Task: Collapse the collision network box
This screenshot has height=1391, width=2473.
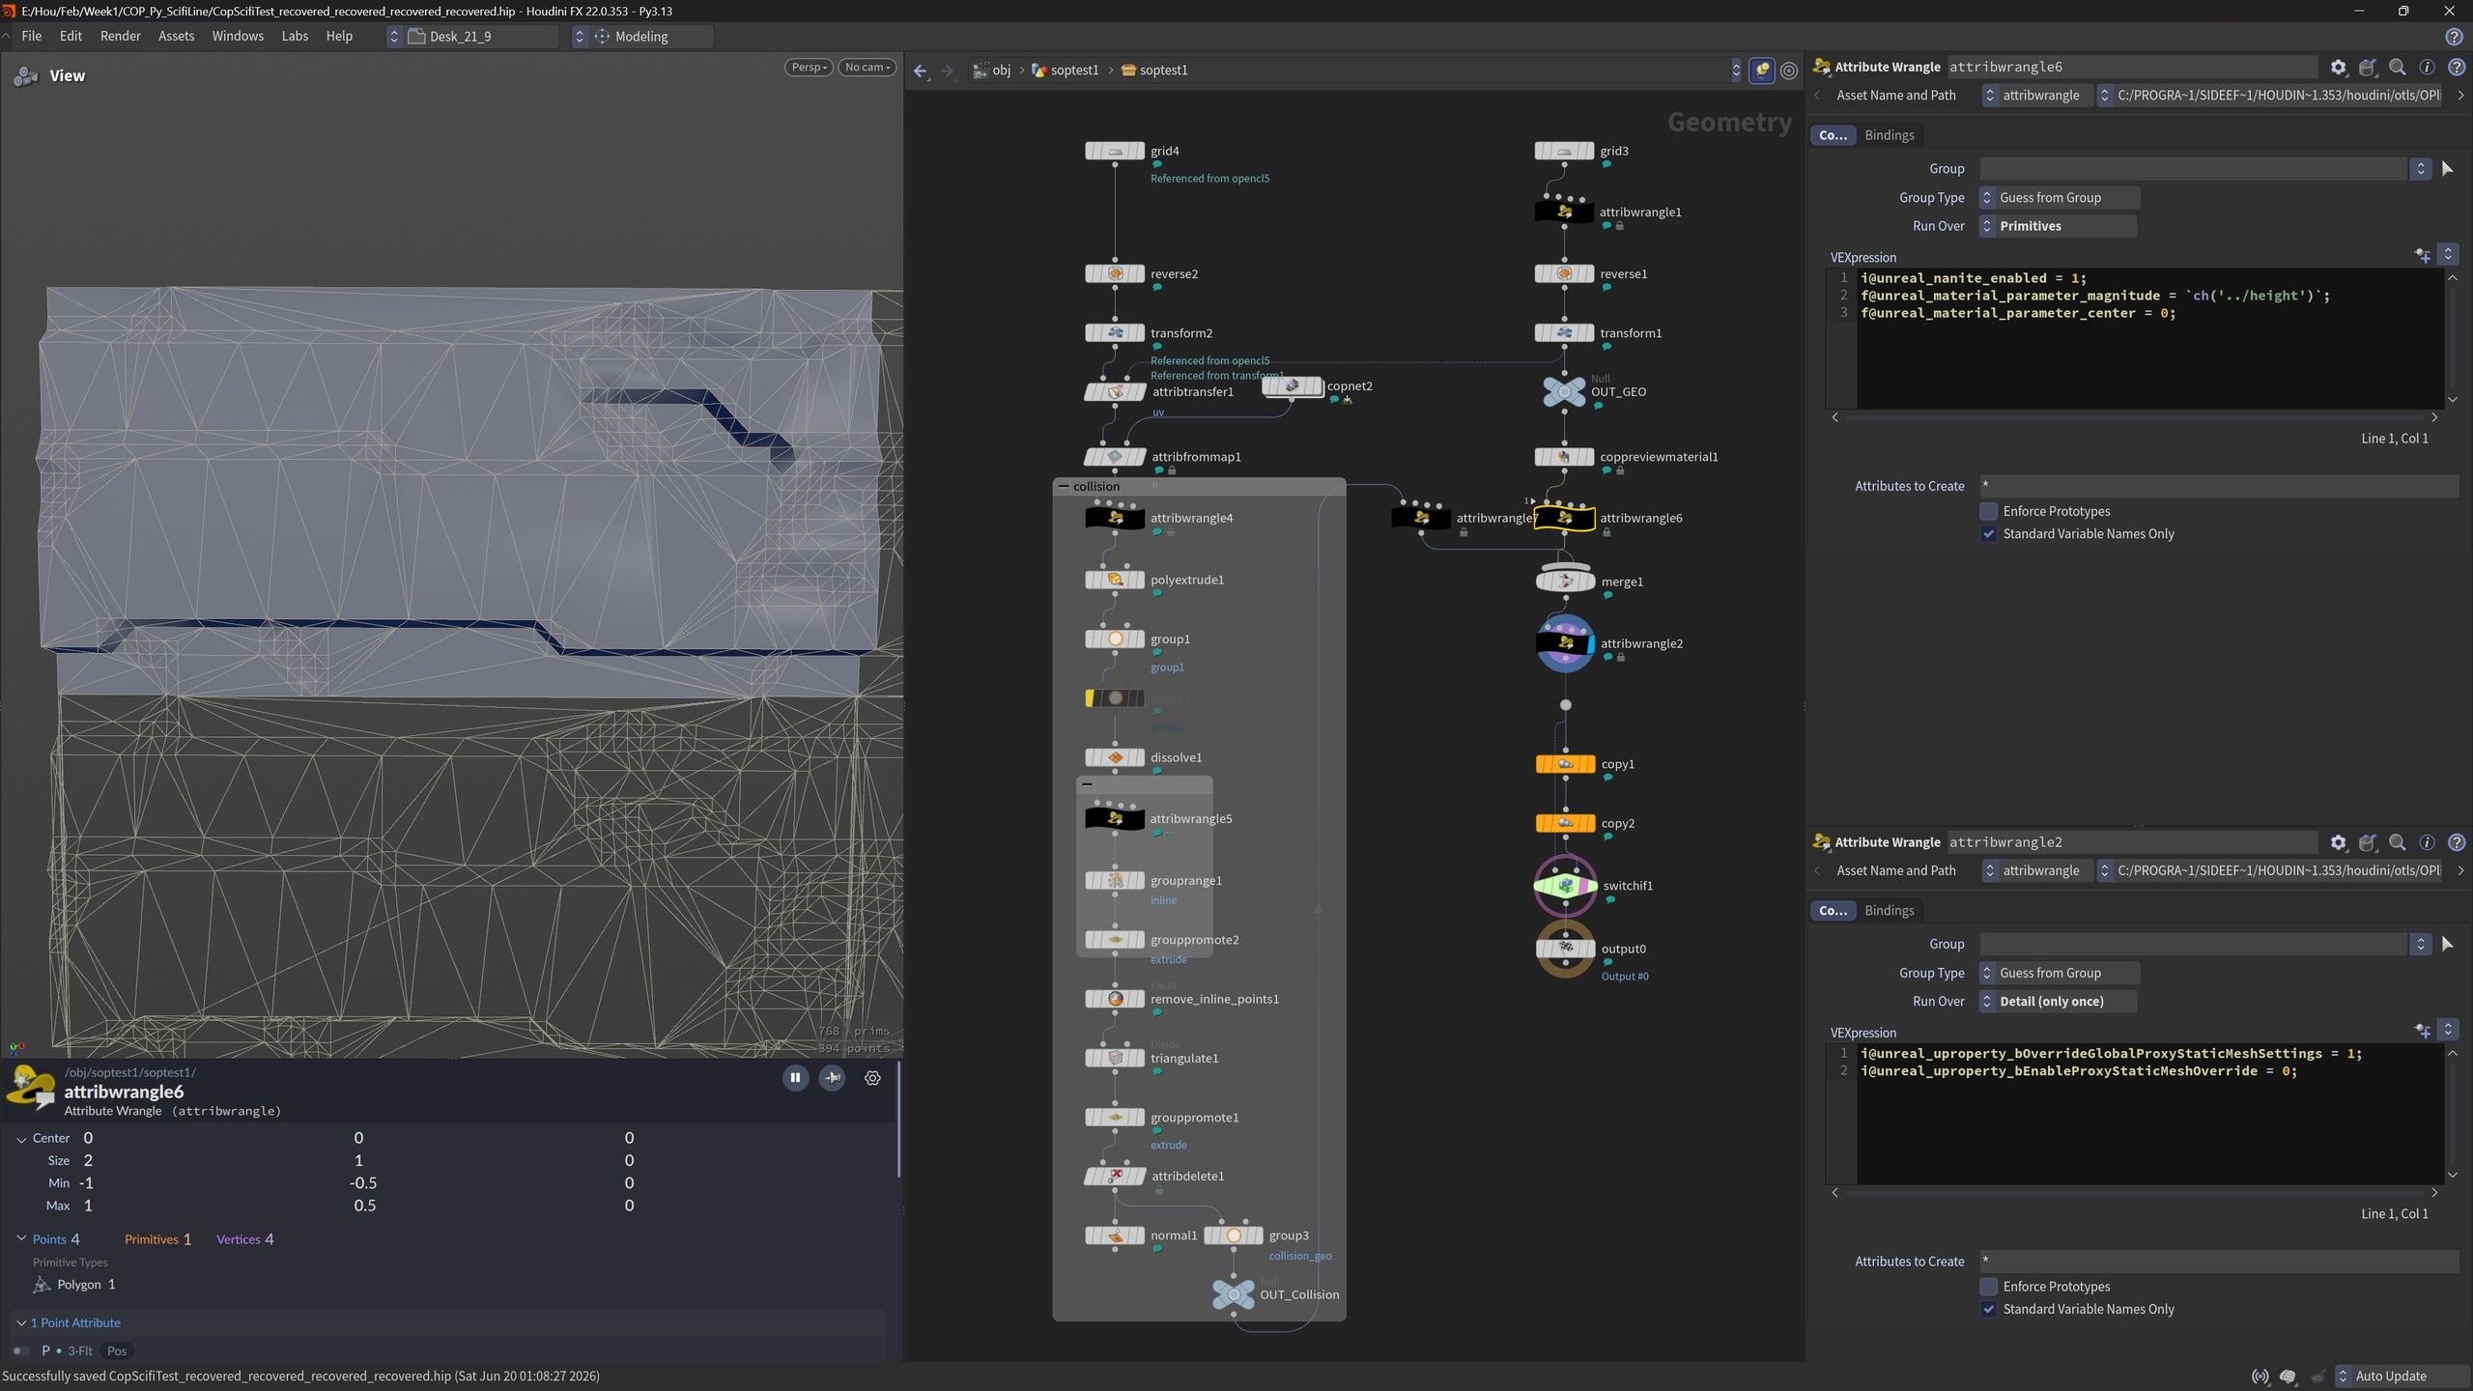Action: [1064, 486]
